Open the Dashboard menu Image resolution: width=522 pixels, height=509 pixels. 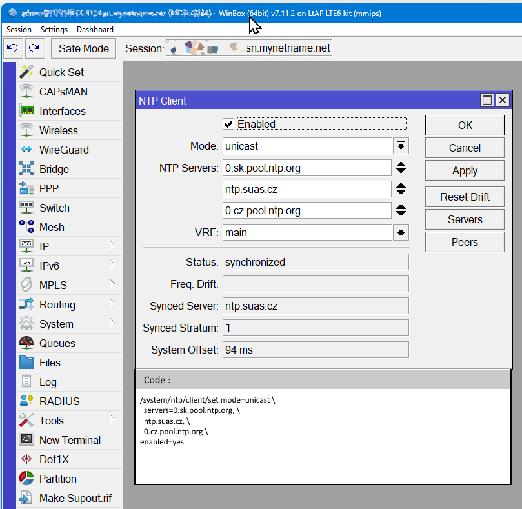[95, 30]
